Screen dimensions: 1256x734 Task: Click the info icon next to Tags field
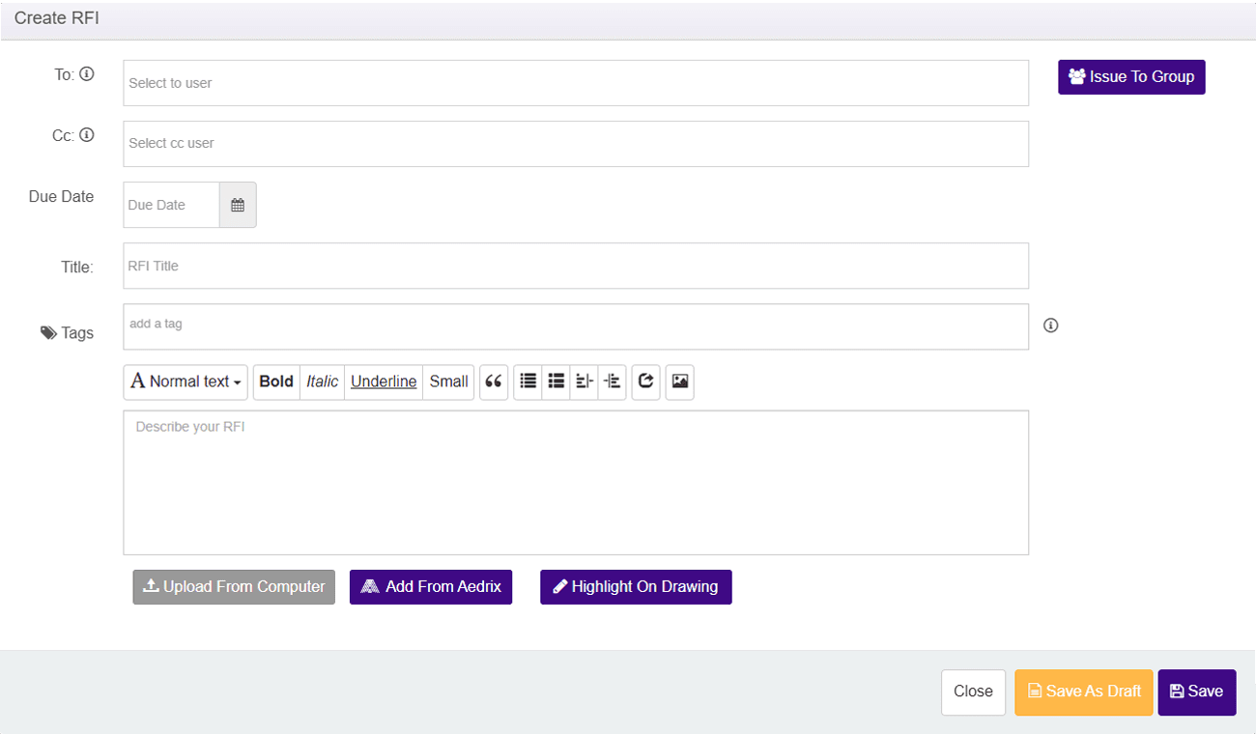(1051, 325)
